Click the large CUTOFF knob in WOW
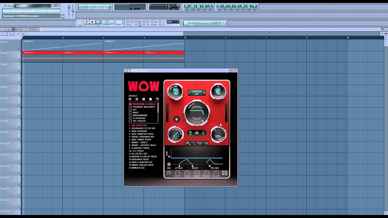This screenshot has height=218, width=388. (197, 113)
